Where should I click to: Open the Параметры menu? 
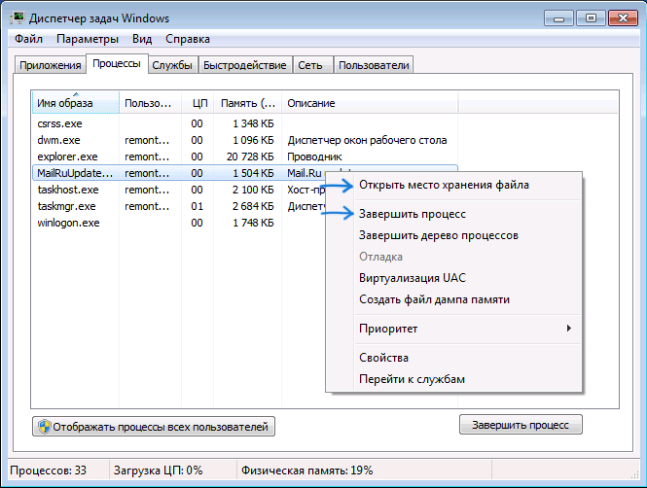[87, 39]
